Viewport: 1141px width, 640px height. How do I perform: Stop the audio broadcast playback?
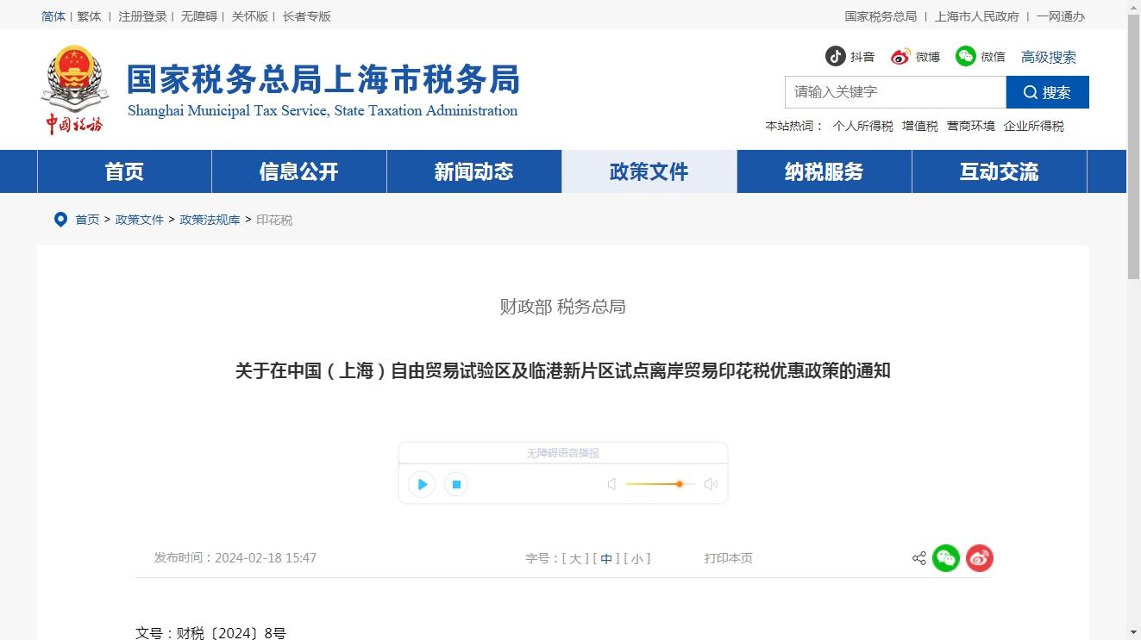point(456,484)
